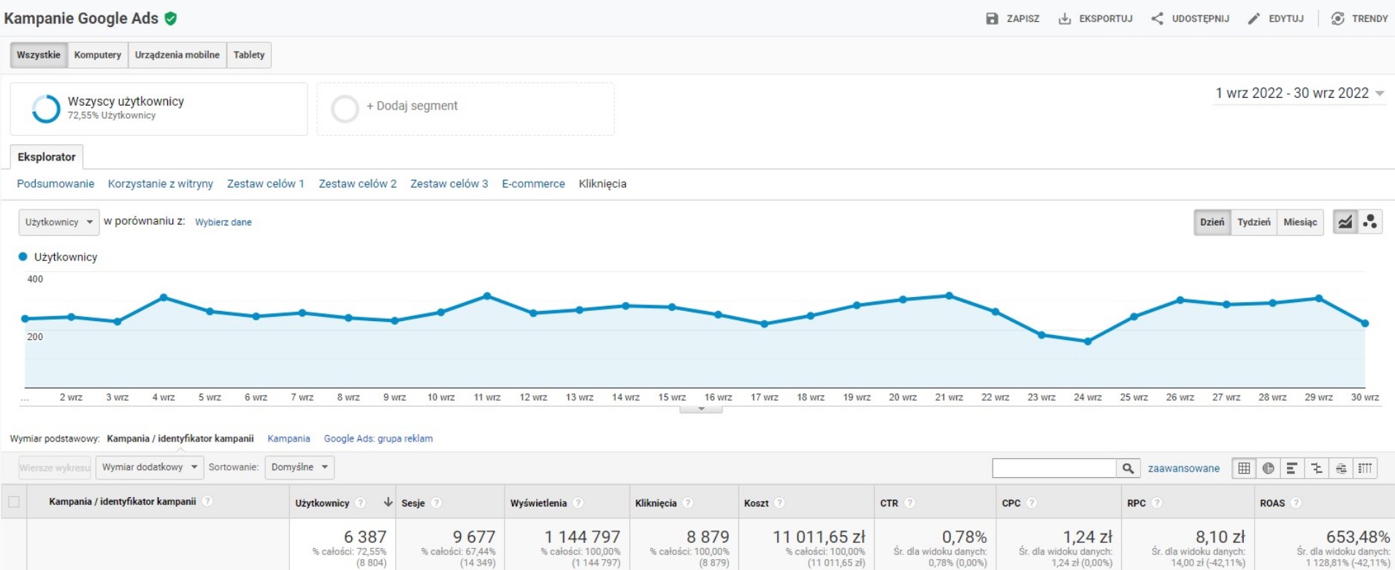Toggle chart granularity to Miesiąc
Screen dimensions: 1395x570
1300,222
